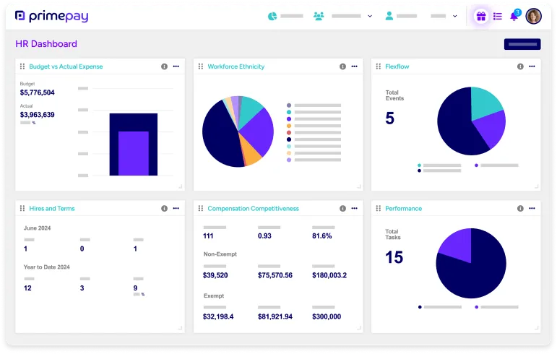557x354 pixels.
Task: Open Workforce Ethnicity more options menu
Action: click(355, 66)
